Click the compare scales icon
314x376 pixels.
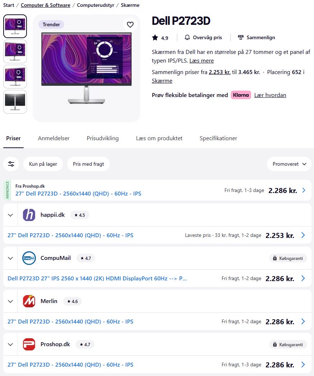pyautogui.click(x=240, y=37)
